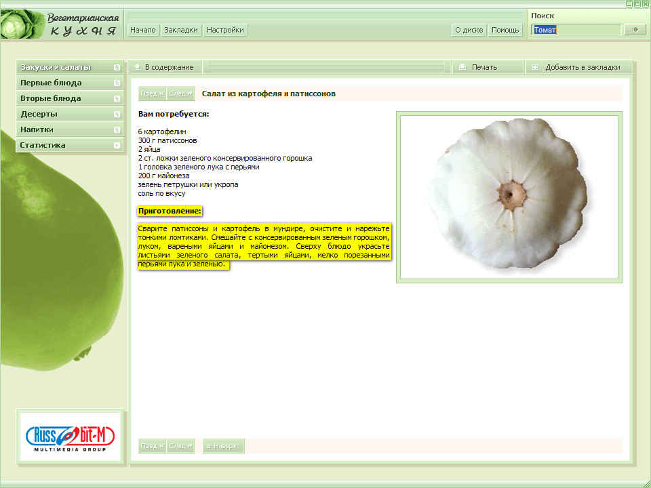Expand the Закуски и салаты category arrow
The image size is (651, 488).
(x=117, y=67)
